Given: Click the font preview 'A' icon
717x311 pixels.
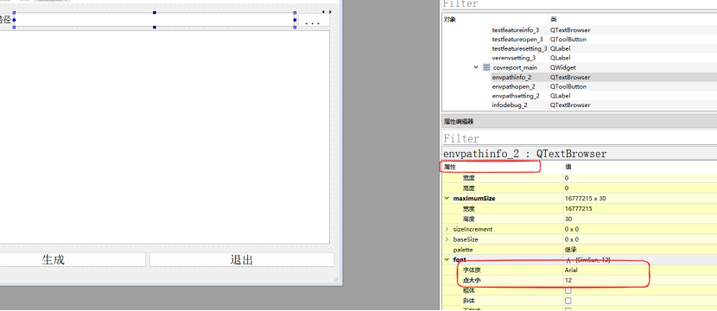Looking at the screenshot, I should [568, 260].
